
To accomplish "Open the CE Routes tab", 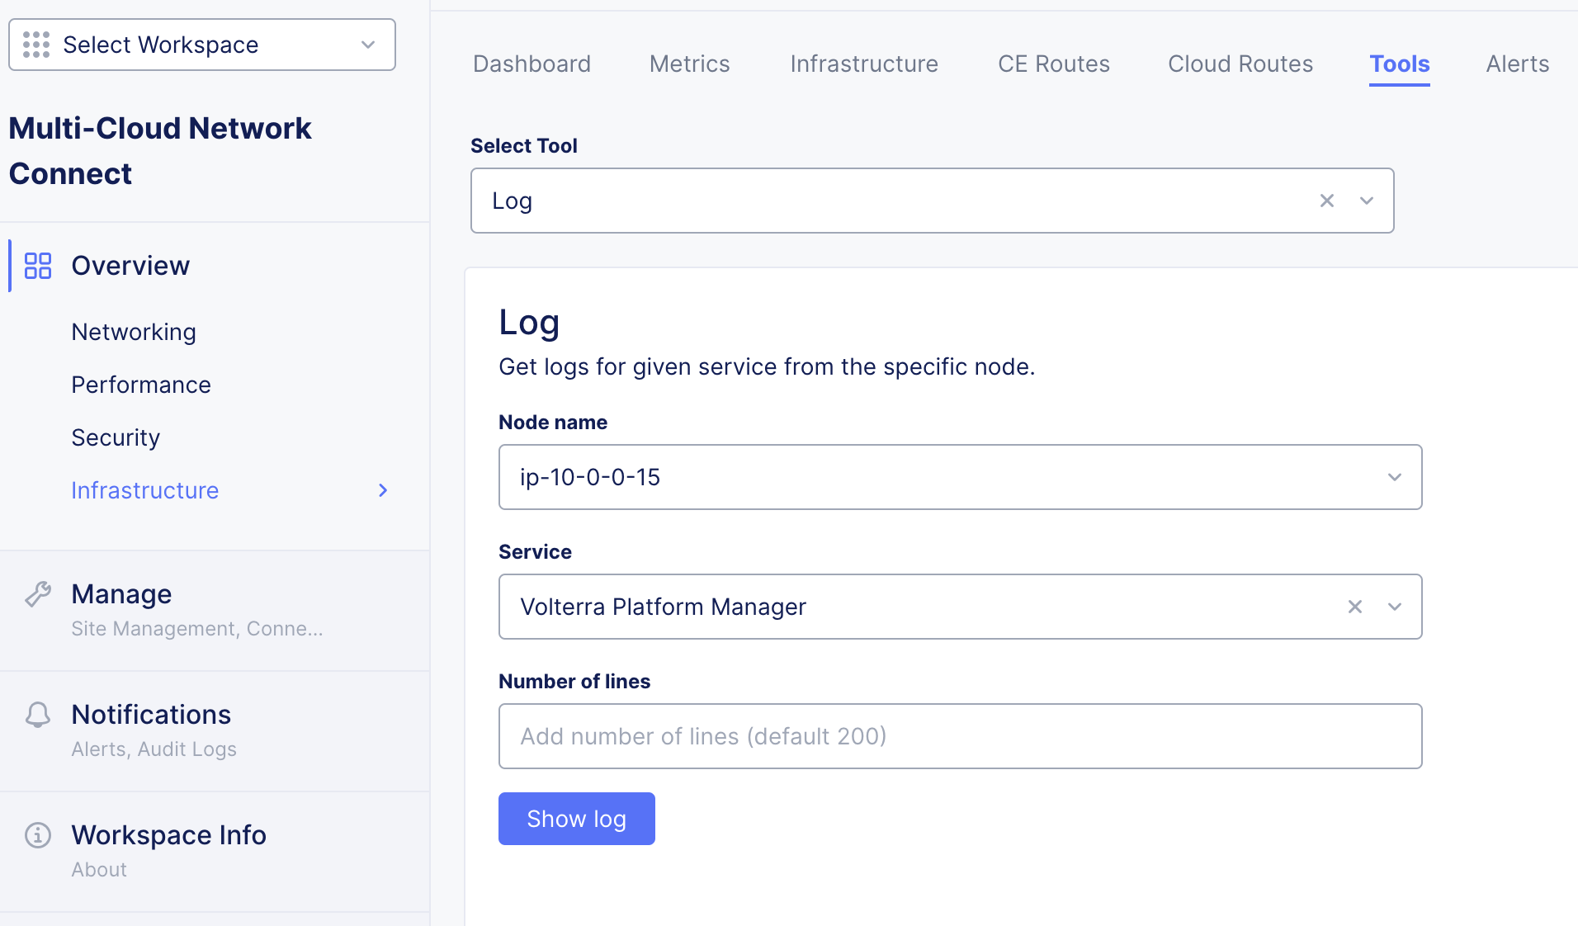I will (1054, 64).
